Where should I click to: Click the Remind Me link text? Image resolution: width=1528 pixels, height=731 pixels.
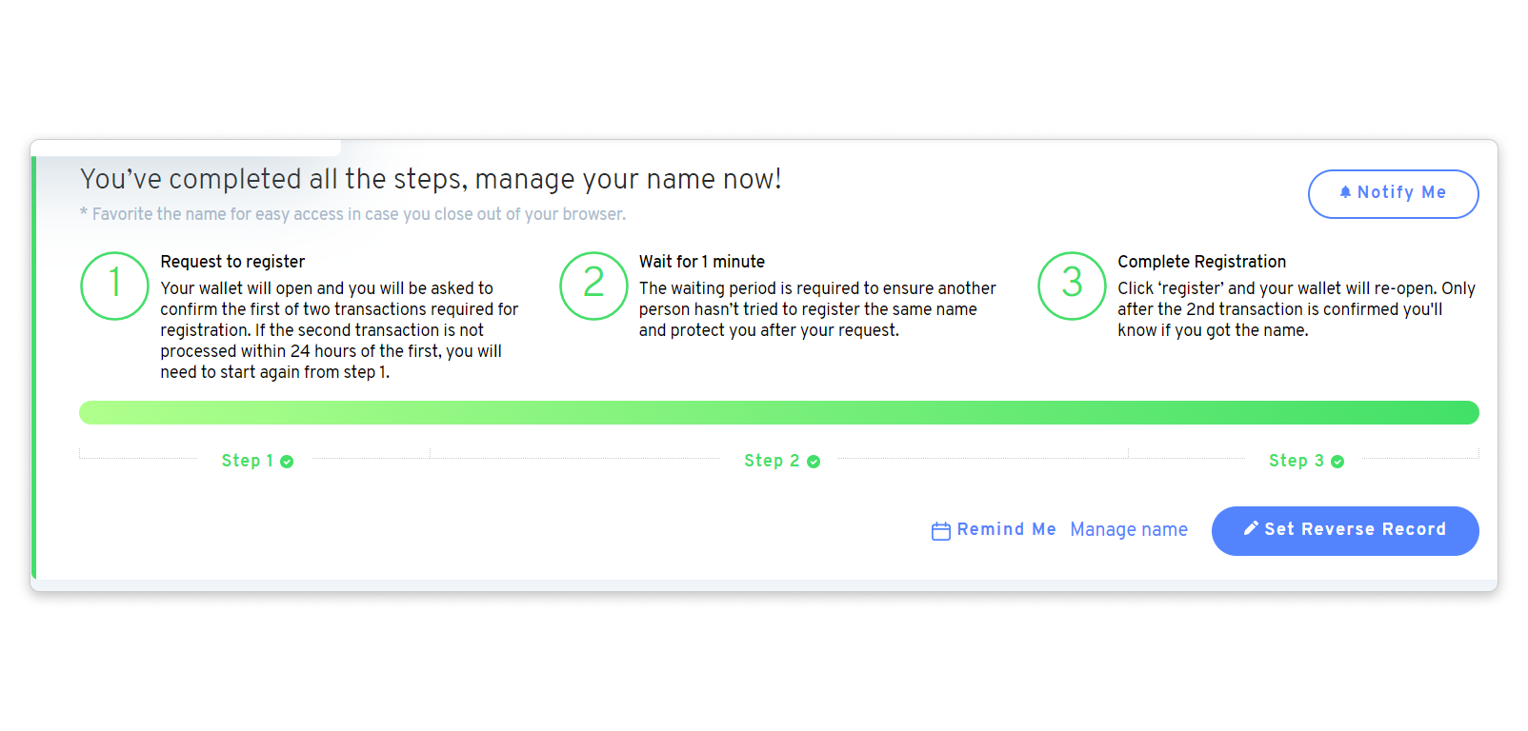[x=1006, y=529]
